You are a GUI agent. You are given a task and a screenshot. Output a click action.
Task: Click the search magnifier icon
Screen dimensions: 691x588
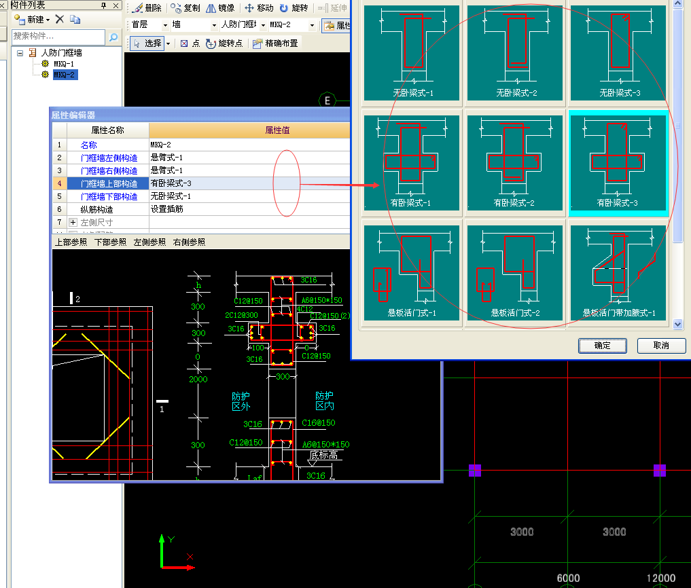(x=113, y=37)
